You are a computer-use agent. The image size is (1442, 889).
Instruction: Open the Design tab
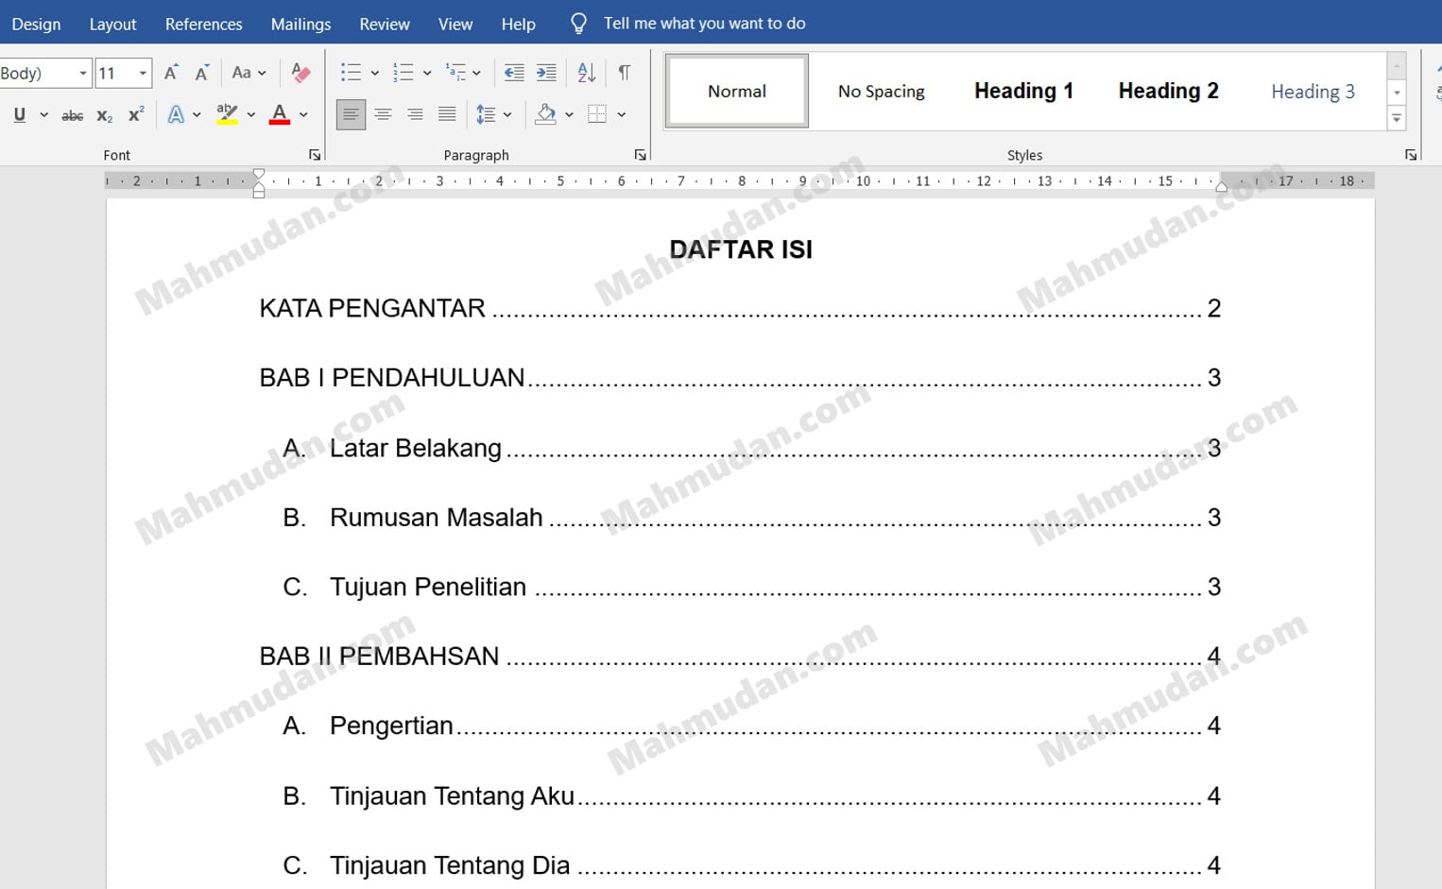[36, 24]
